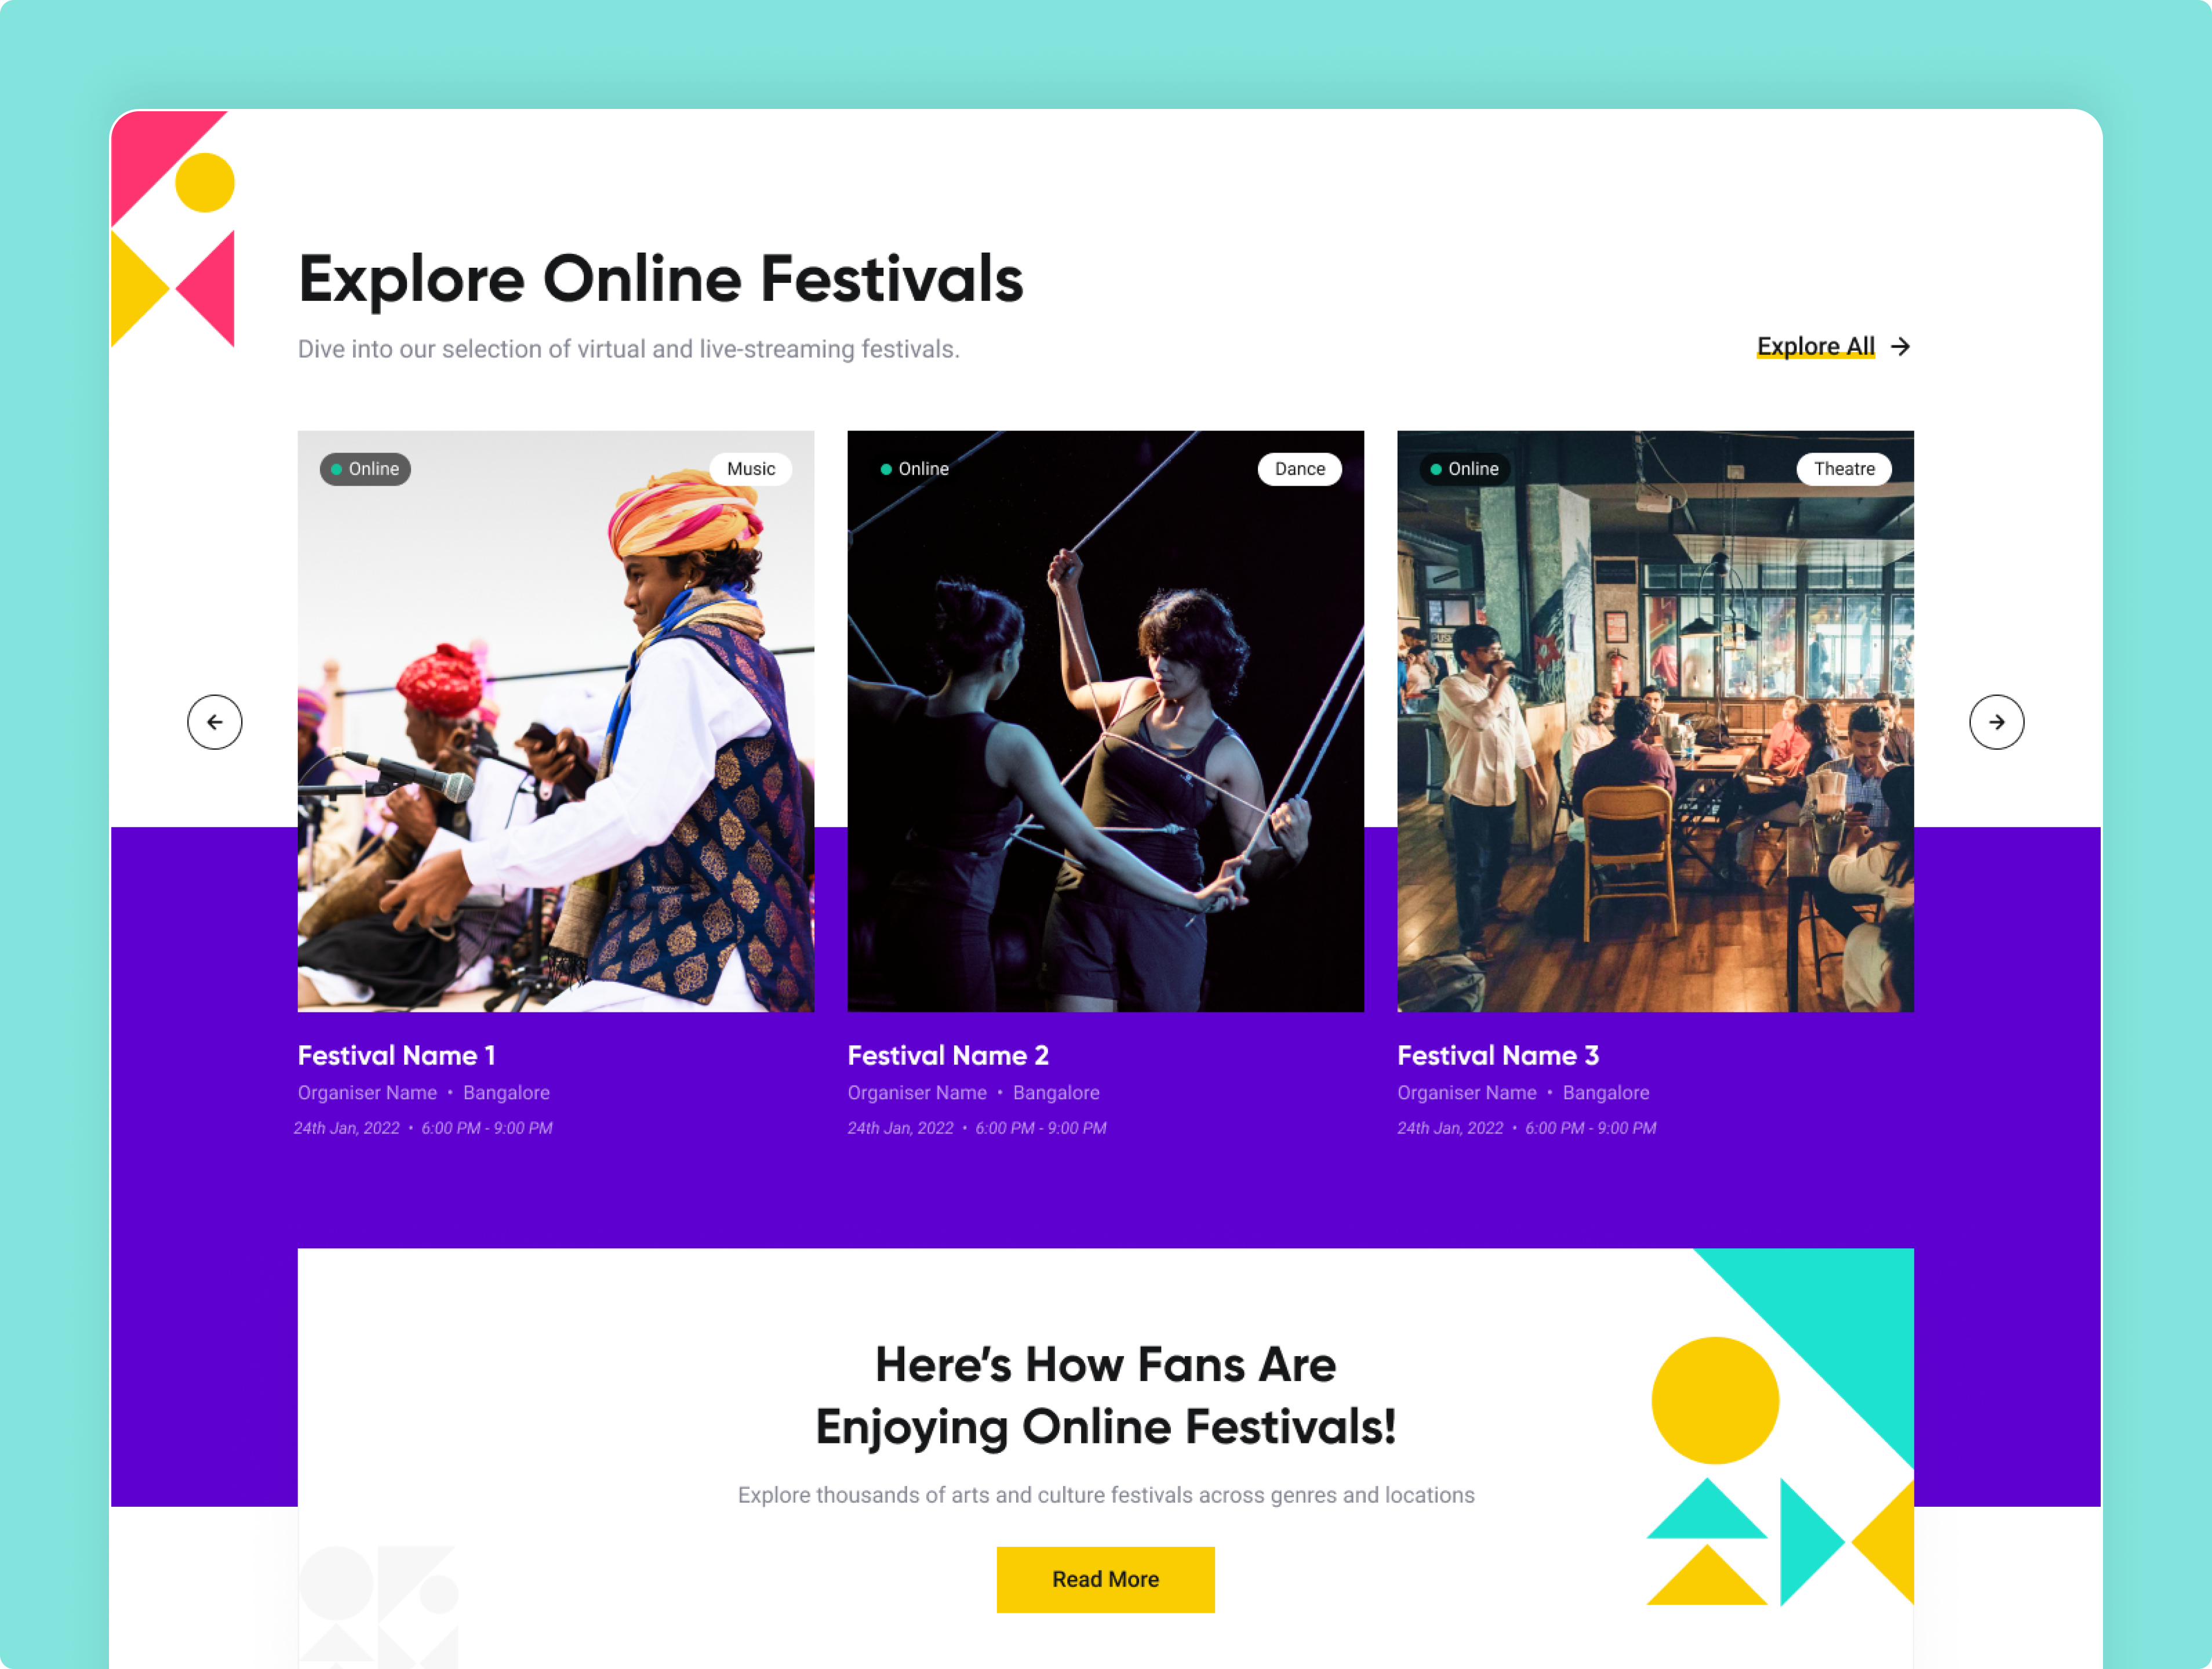Open Festival Name 1 title
2212x1669 pixels.
point(396,1055)
